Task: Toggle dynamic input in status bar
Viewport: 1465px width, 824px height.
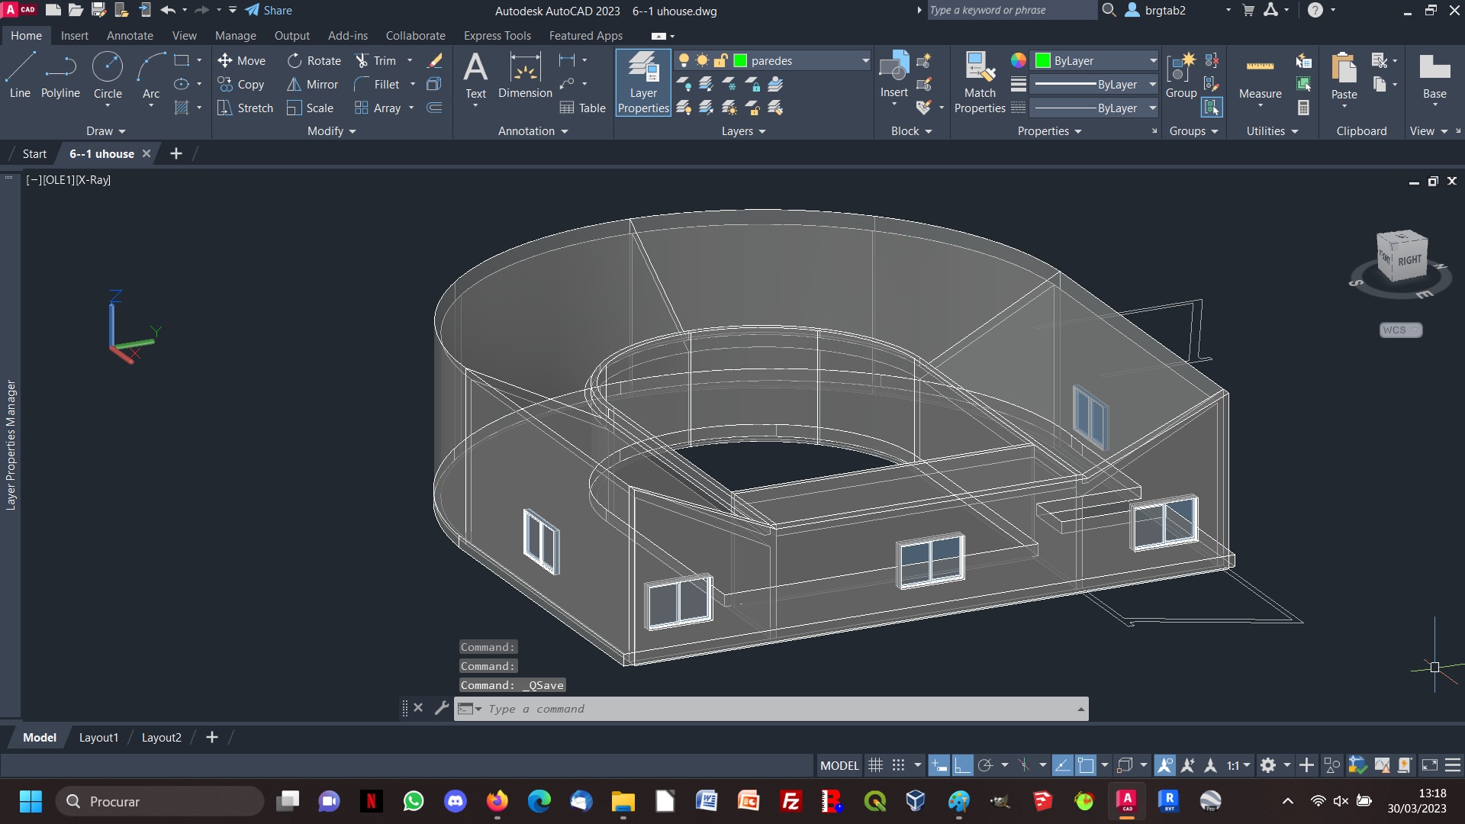Action: 939,765
